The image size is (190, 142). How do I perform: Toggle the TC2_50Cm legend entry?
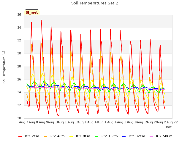tap(161, 136)
